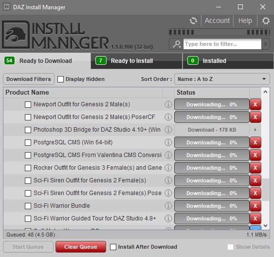
Task: Click the DAZ Install Manager title bar icon
Action: coord(6,7)
